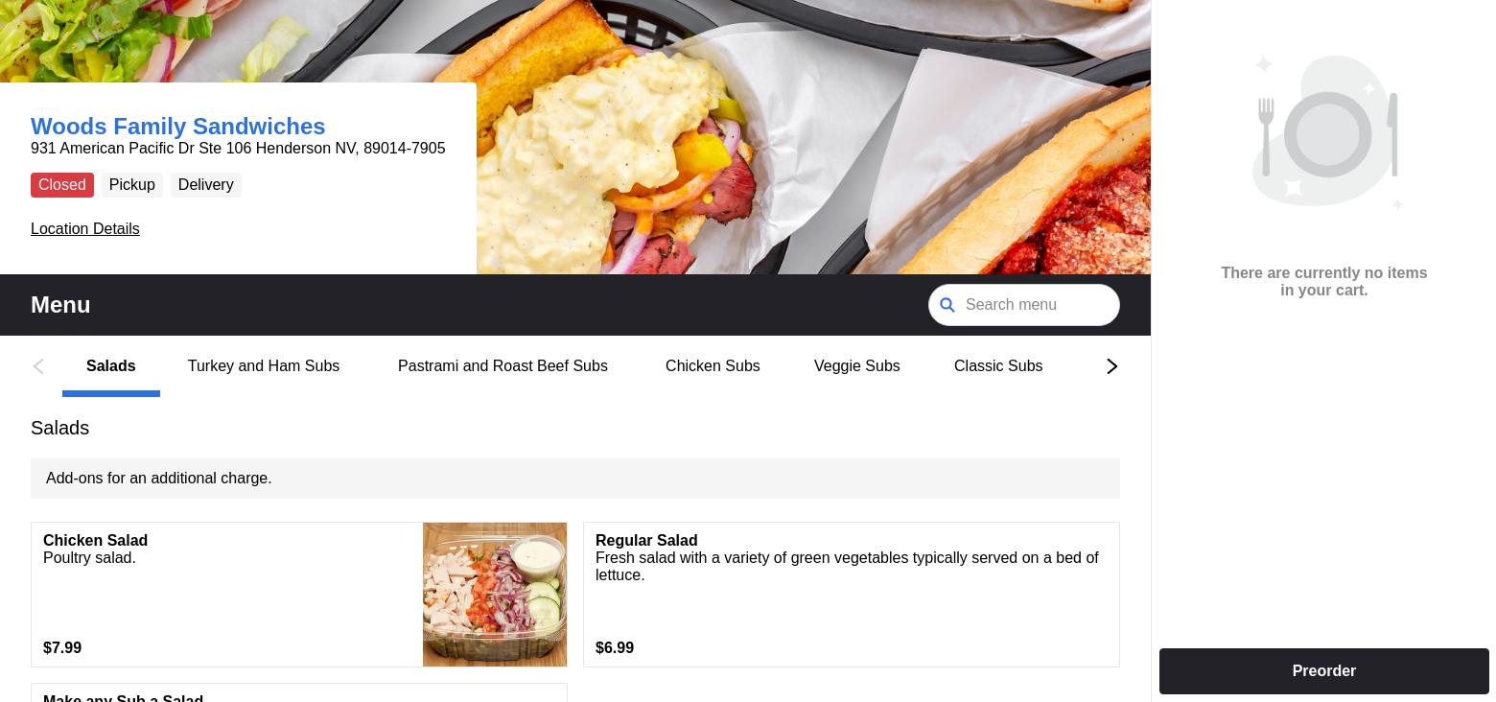Choose the Delivery option tag
This screenshot has width=1496, height=702.
(206, 185)
